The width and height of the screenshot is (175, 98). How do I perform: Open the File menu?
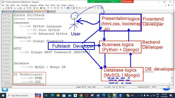(3, 5)
